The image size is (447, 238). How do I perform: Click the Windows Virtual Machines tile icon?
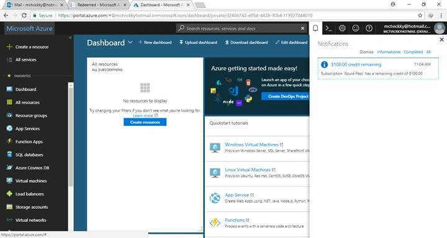point(215,148)
